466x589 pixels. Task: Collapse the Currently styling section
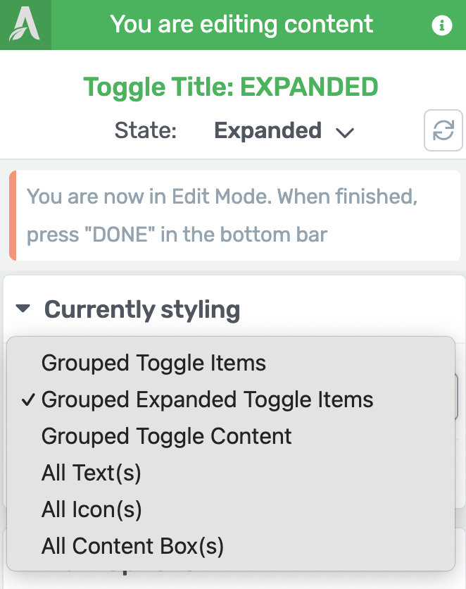pos(127,309)
